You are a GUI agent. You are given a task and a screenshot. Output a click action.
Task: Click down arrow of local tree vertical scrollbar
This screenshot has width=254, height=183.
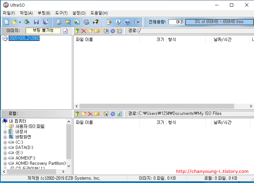pyautogui.click(x=69, y=166)
